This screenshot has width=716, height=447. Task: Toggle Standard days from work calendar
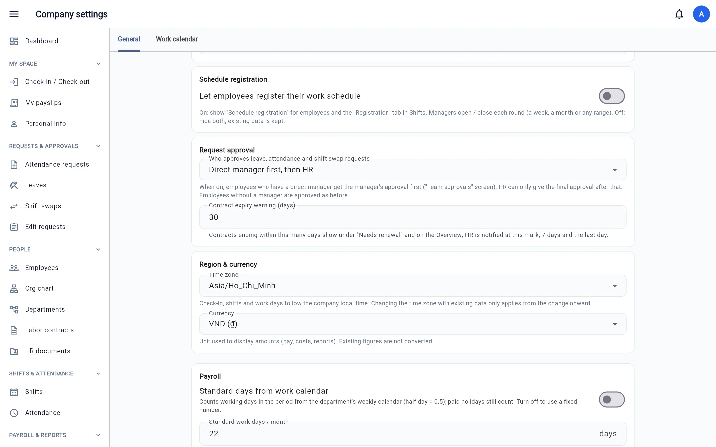point(612,400)
